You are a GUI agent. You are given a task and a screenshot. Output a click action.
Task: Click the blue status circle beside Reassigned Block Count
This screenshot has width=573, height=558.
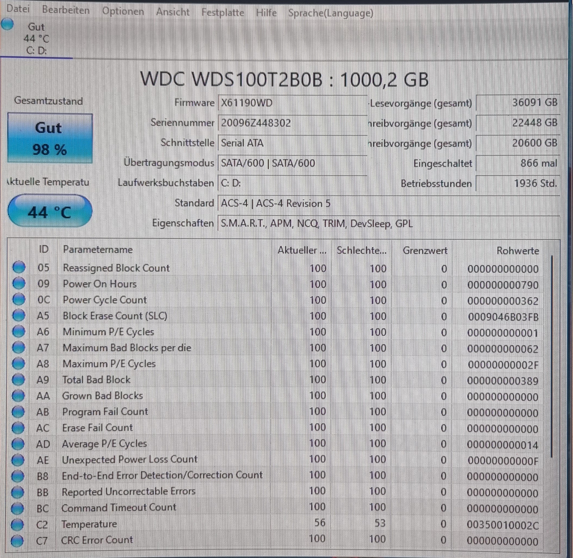tap(19, 267)
